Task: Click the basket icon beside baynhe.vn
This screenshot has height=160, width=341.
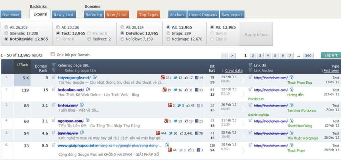Action: click(53, 133)
